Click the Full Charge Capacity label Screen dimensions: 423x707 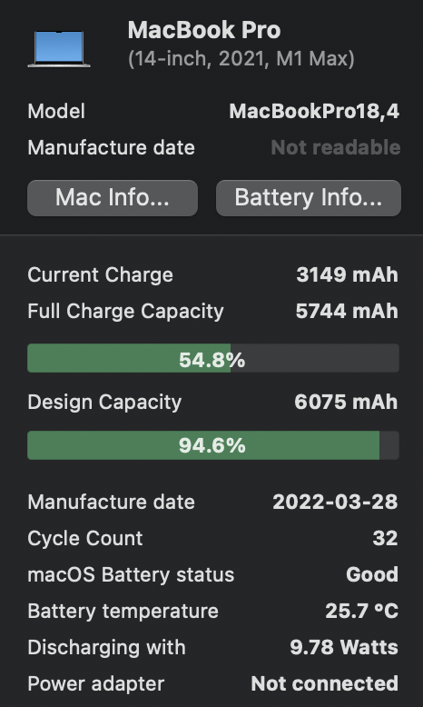click(125, 312)
